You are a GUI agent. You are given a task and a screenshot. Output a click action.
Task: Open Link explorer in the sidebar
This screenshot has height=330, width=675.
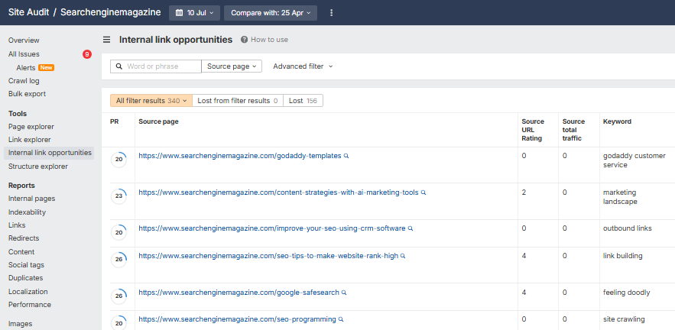[30, 140]
